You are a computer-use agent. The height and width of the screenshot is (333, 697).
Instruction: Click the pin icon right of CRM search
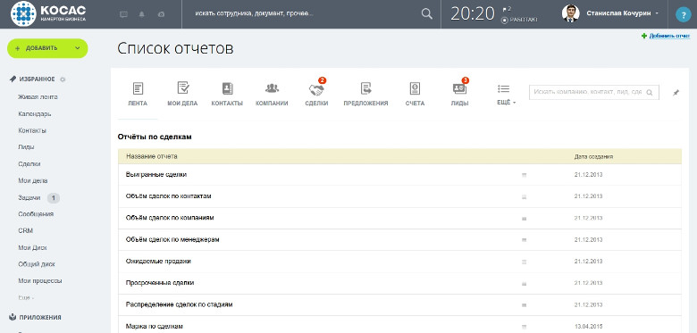(x=676, y=93)
